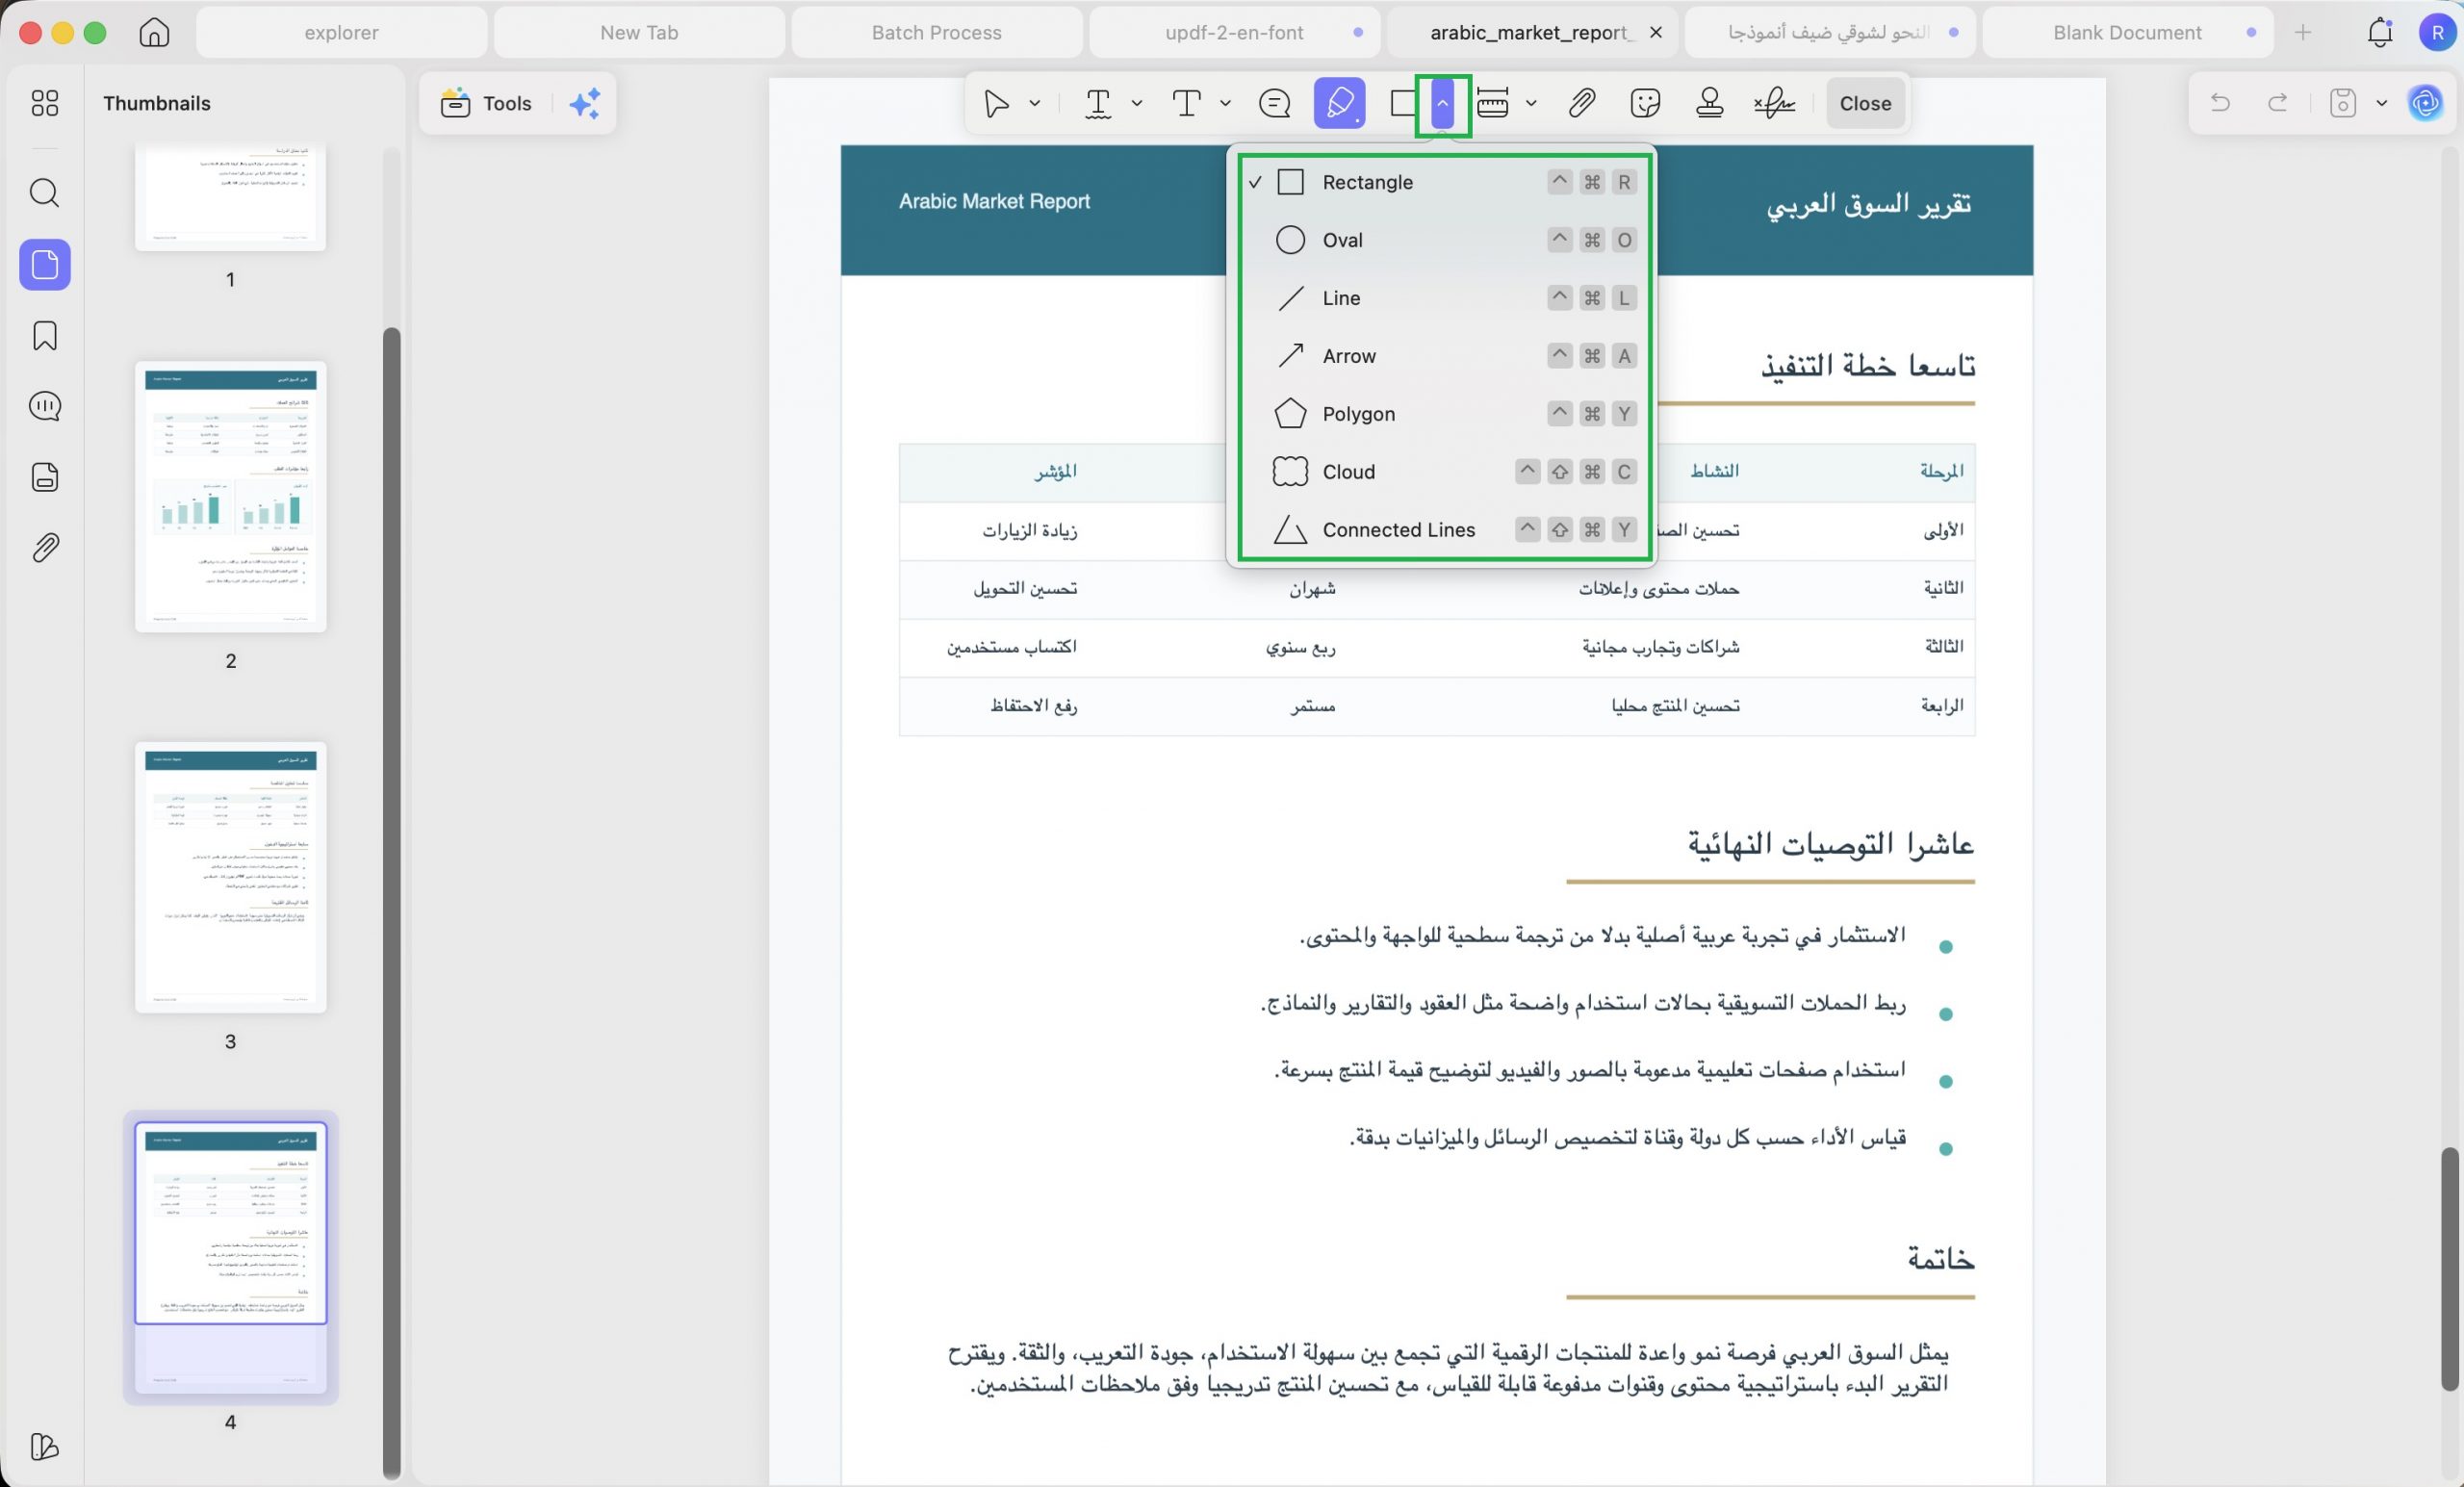Viewport: 2464px width, 1487px height.
Task: Choose Connected Lines from the shape menu
Action: (1442, 530)
